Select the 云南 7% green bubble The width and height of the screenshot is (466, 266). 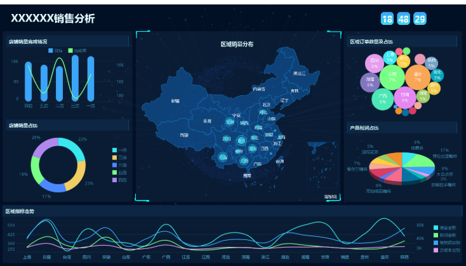point(392,77)
